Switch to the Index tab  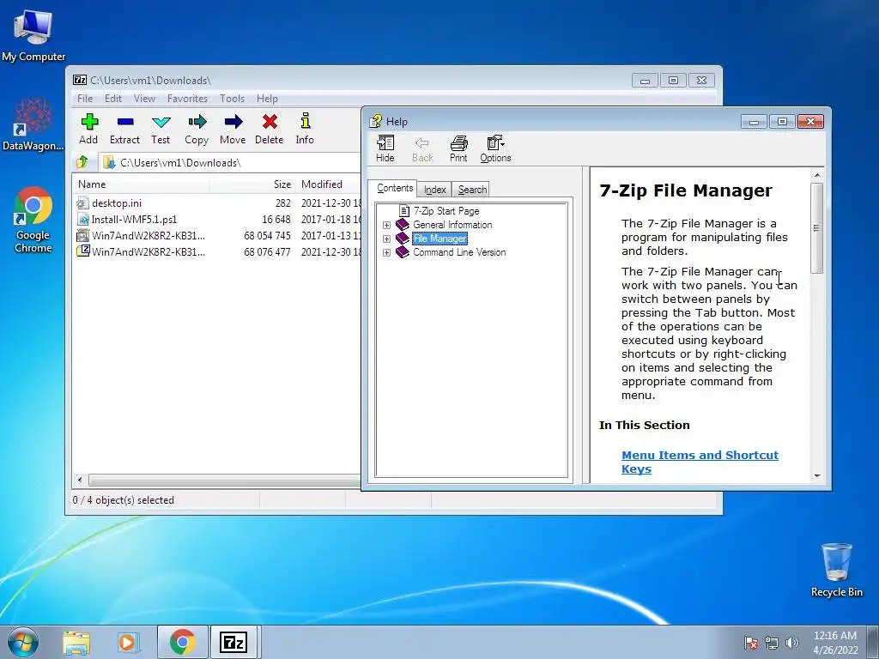(x=434, y=190)
